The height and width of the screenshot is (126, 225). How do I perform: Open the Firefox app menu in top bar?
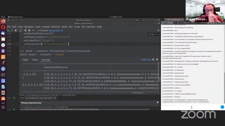tap(15, 17)
